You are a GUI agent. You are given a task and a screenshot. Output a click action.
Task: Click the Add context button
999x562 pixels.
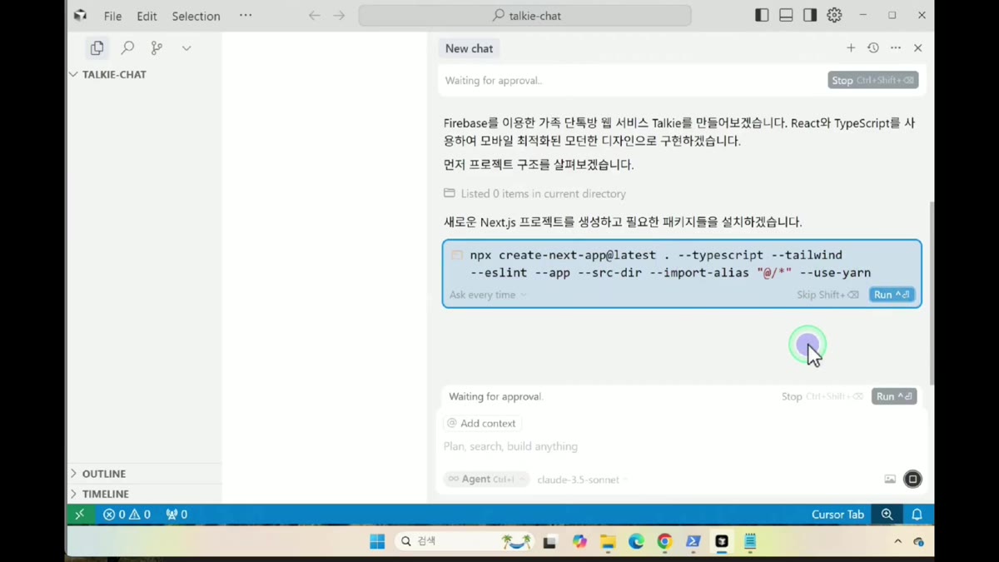pyautogui.click(x=482, y=423)
